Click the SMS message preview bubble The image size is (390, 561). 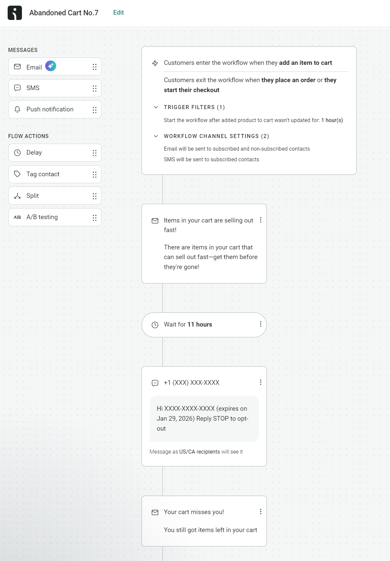[203, 418]
